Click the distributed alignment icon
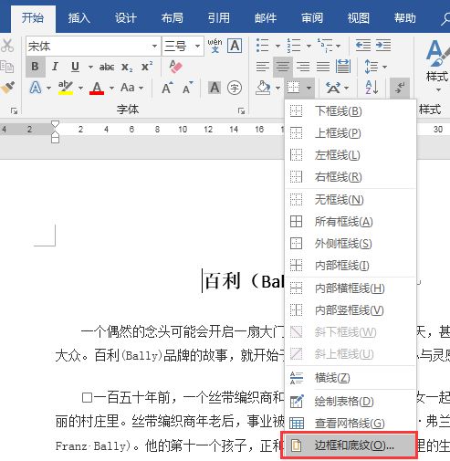 pos(343,67)
